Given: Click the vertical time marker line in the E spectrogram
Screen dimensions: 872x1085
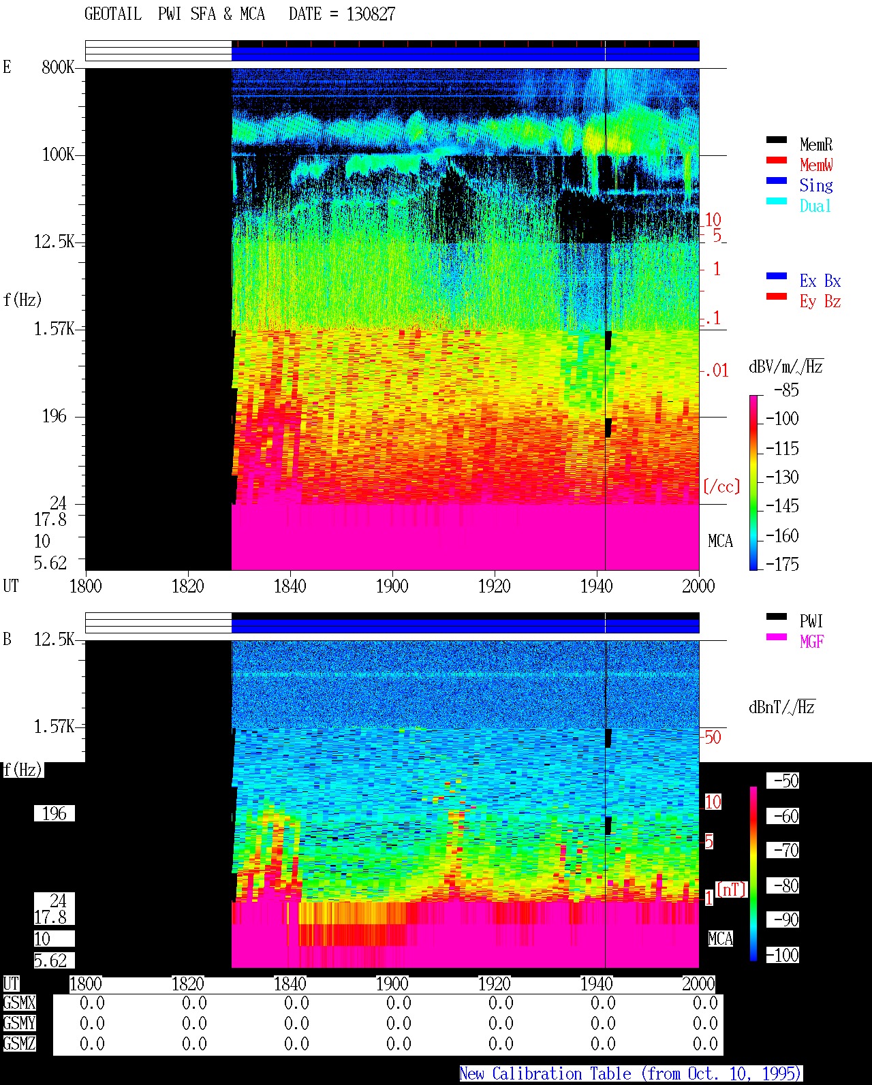Looking at the screenshot, I should (606, 319).
